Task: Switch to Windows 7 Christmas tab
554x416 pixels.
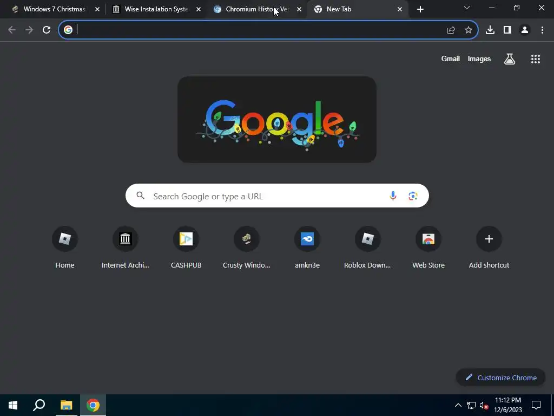Action: (x=55, y=9)
